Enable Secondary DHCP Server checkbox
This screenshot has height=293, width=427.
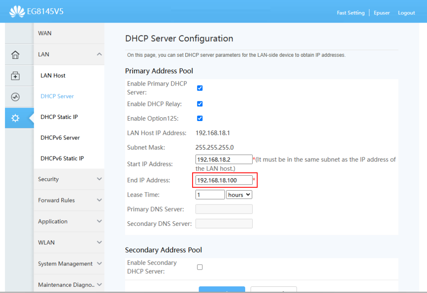point(200,267)
